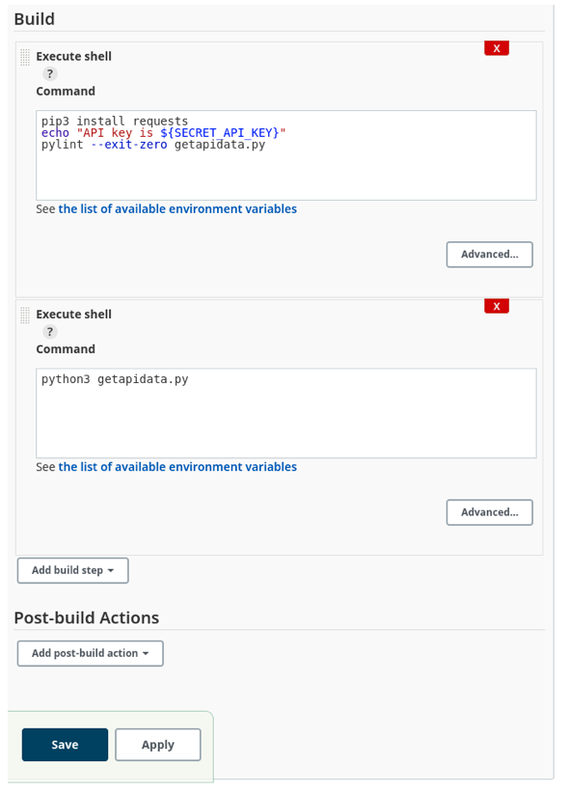Open Advanced options for python3 shell step
Screen dimensions: 567x794
(x=490, y=512)
